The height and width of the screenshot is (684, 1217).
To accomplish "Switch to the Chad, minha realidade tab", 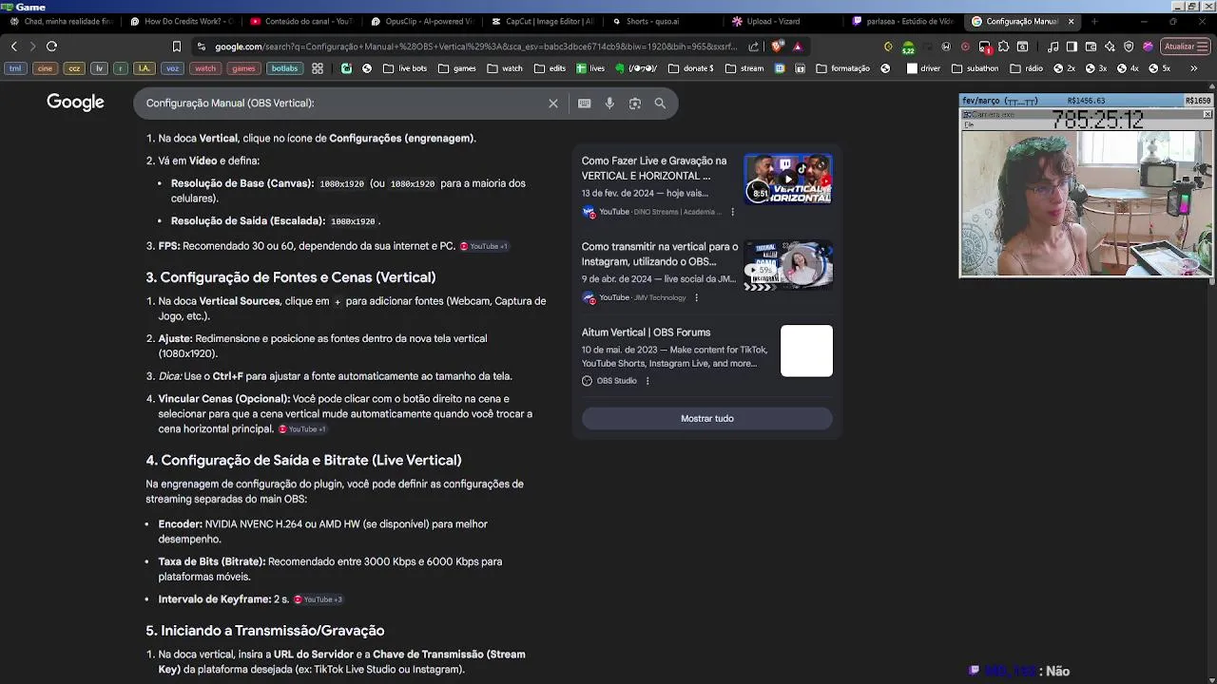I will click(x=60, y=21).
